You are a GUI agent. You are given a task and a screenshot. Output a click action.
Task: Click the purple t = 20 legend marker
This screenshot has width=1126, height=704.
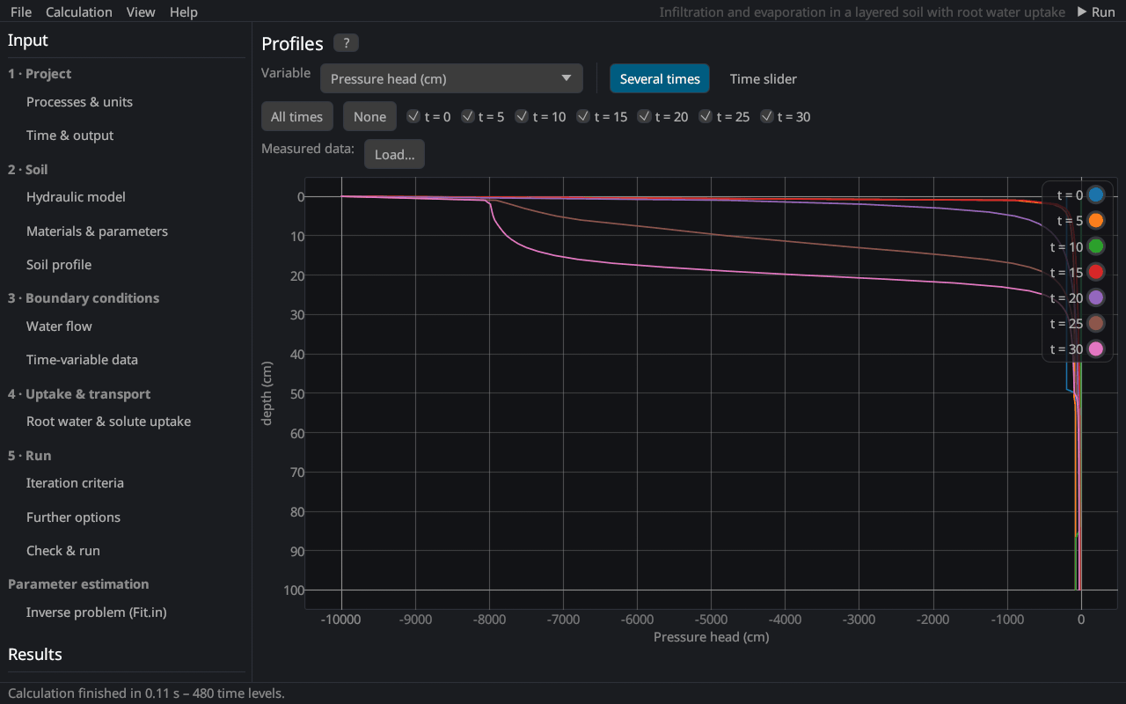click(x=1095, y=297)
